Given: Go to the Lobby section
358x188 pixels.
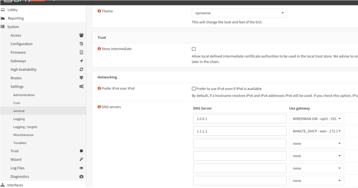Looking at the screenshot, I should (x=12, y=10).
